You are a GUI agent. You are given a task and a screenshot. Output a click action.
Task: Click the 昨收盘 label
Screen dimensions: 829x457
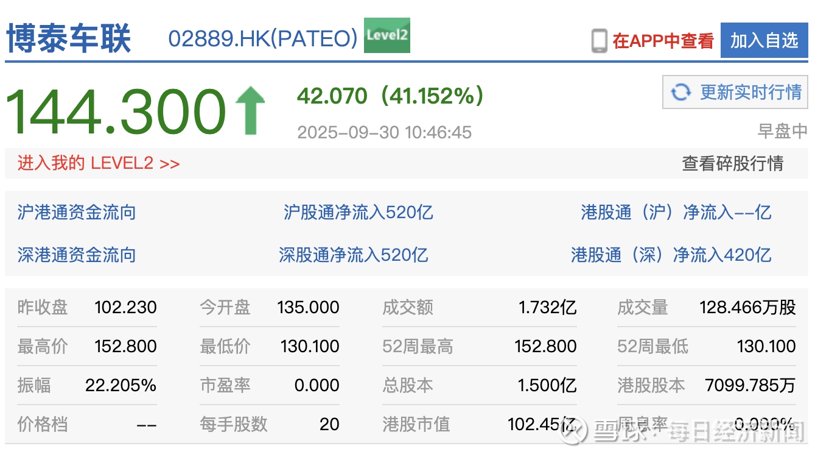click(43, 307)
